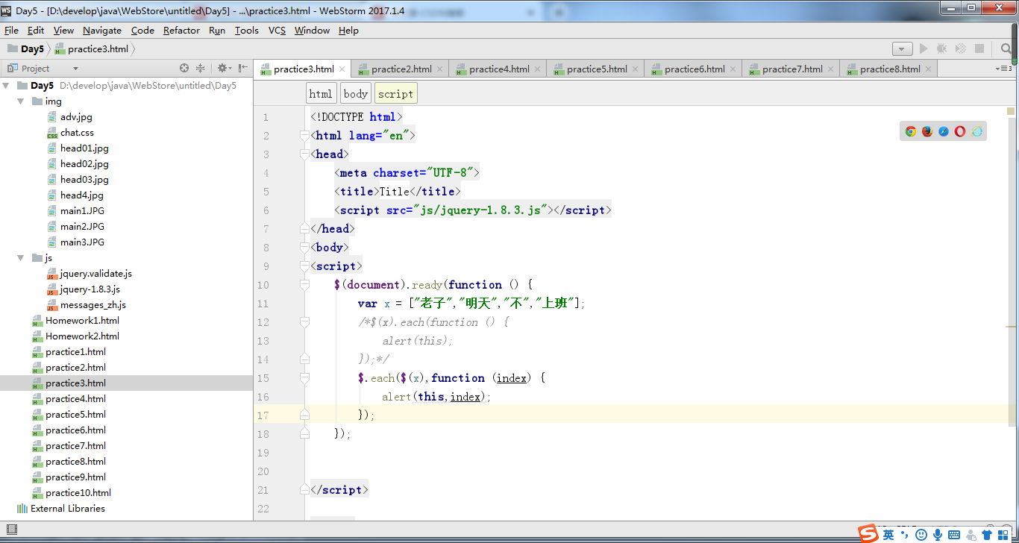The width and height of the screenshot is (1019, 543).
Task: Switch to practice7.html tab
Action: click(x=792, y=69)
